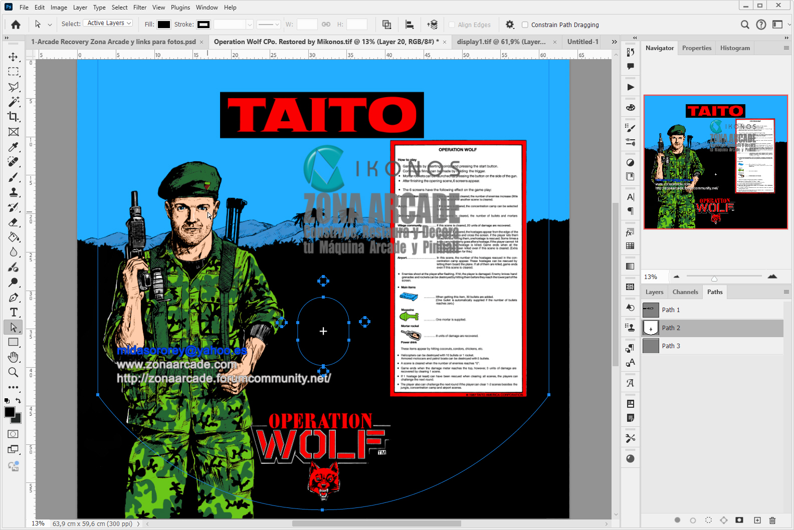Switch to the display1.tif document tab
Viewport: 794px width, 530px height.
(501, 42)
